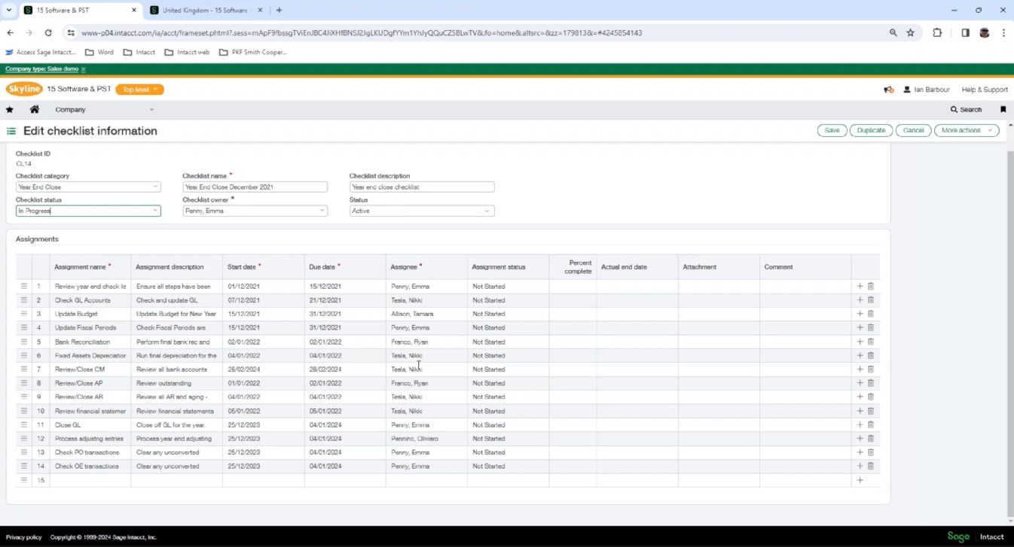
Task: Click the user icon next to Ian Barbour
Action: (x=906, y=89)
